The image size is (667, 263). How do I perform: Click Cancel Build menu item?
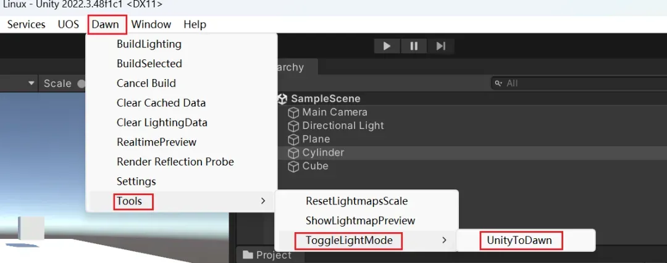point(182,83)
